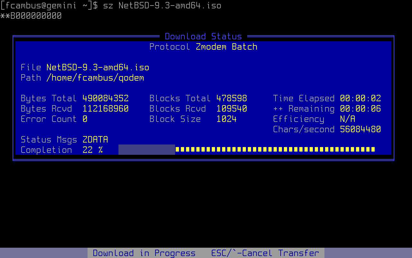Click the Bytes Total value 490084352
Image resolution: width=412 pixels, height=258 pixels.
click(106, 98)
